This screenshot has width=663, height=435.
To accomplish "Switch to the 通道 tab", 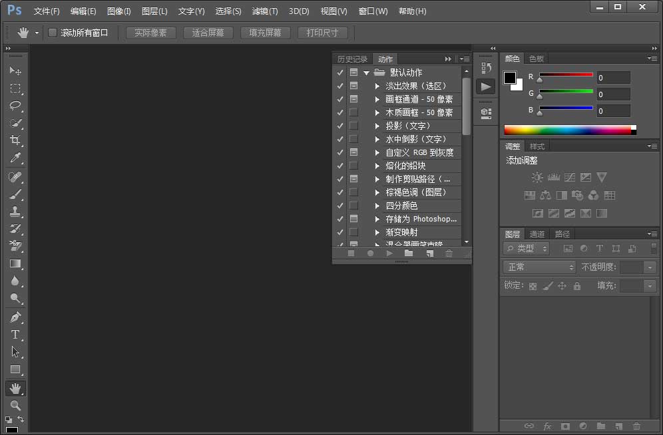I will (537, 234).
